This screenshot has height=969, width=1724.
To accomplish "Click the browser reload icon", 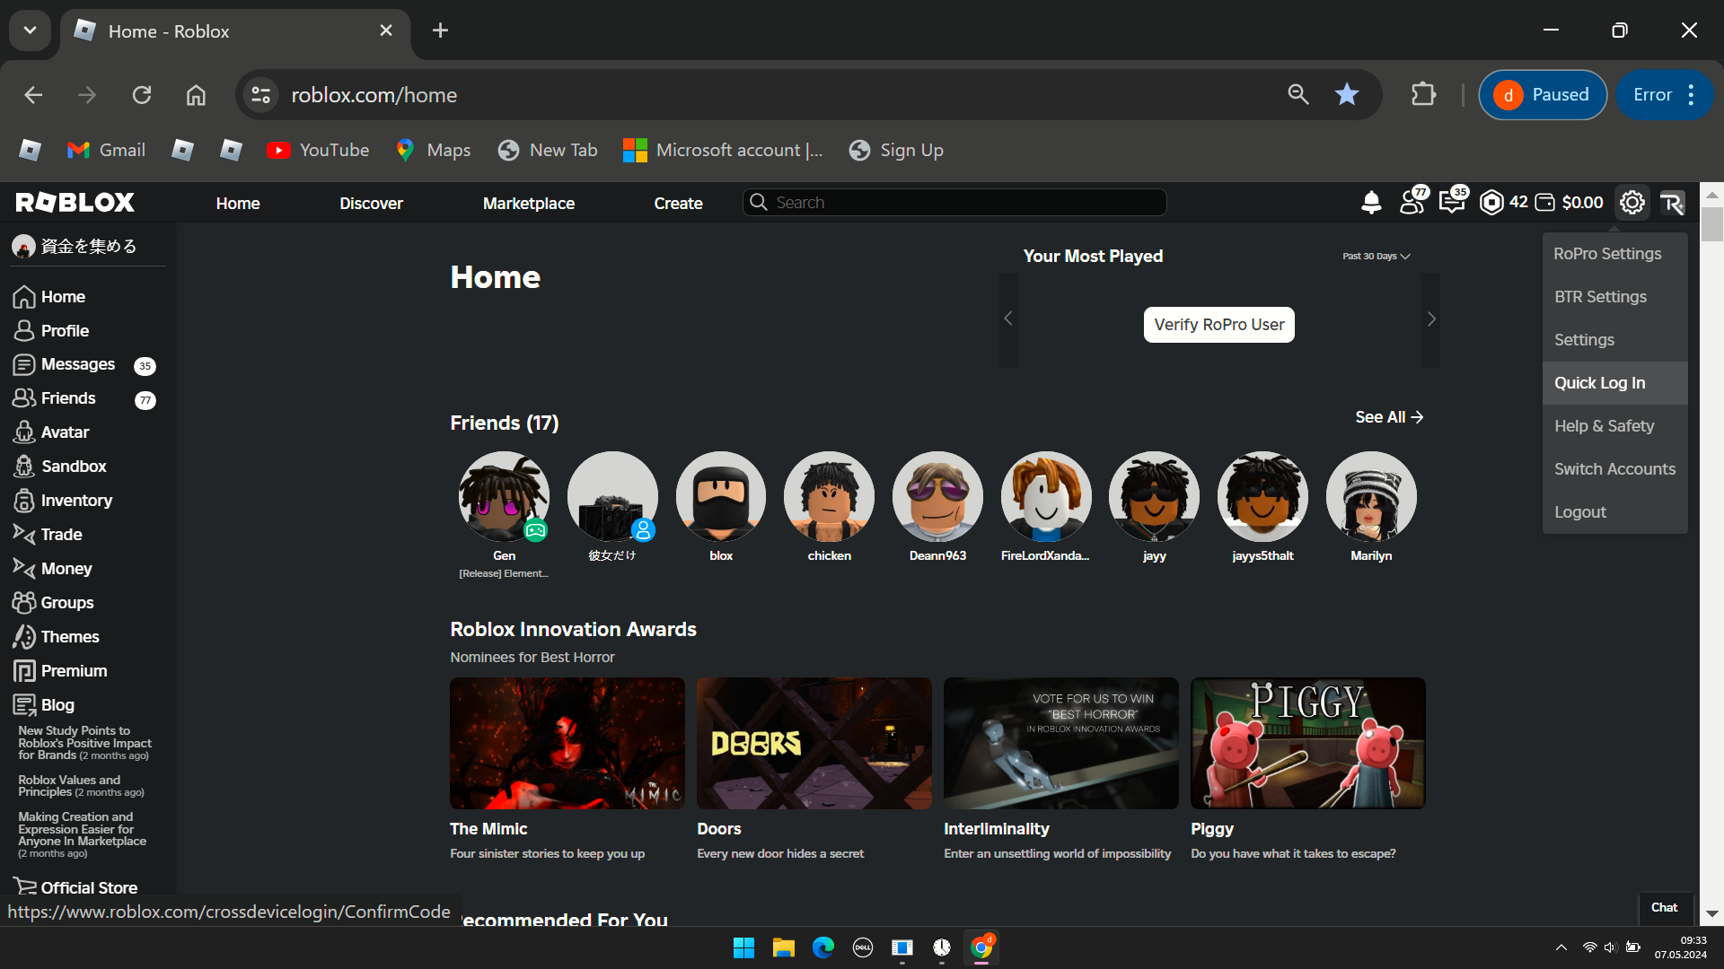I will [x=142, y=95].
